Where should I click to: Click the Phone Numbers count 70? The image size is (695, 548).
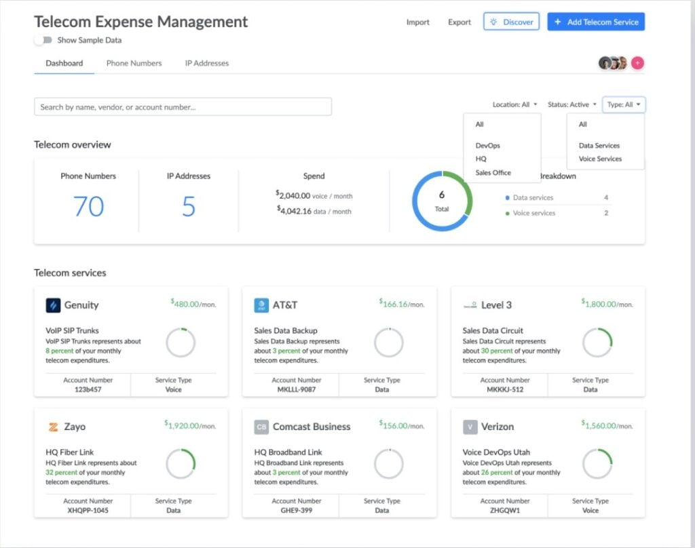88,206
